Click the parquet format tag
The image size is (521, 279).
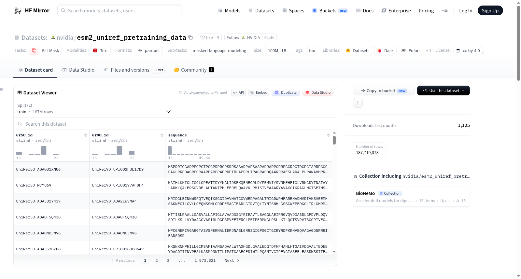(x=149, y=50)
